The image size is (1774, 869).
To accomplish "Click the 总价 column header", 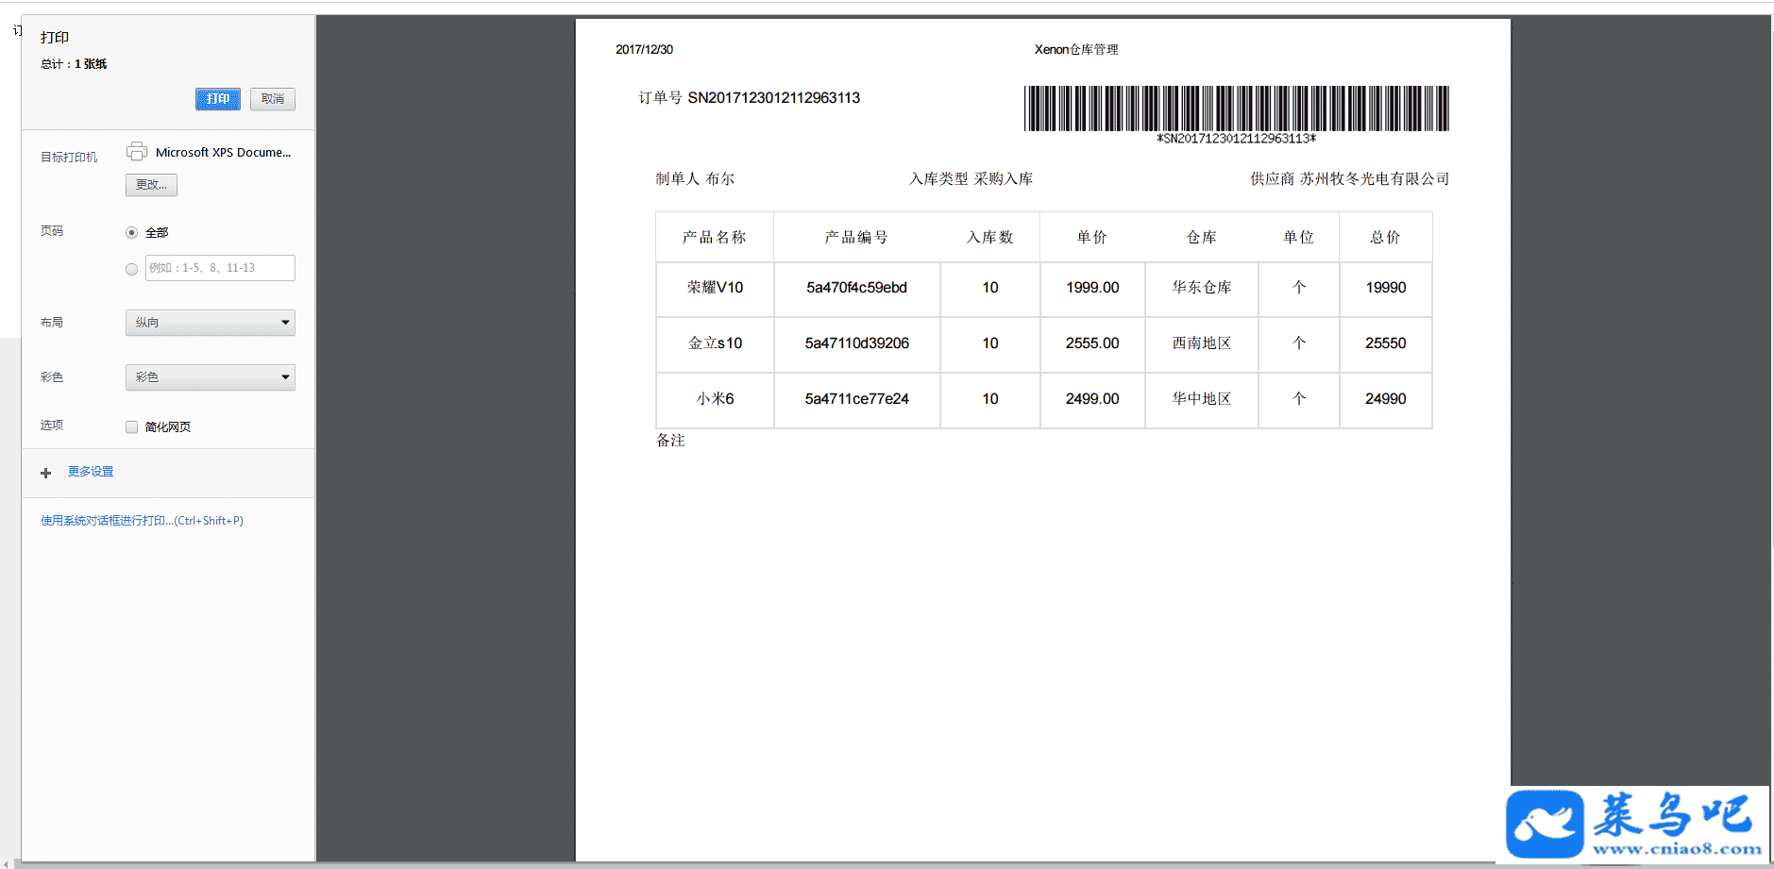I will tap(1385, 238).
